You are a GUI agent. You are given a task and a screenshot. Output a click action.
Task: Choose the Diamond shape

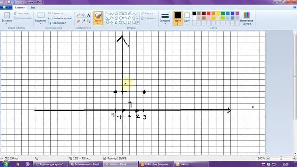[x=112, y=18]
